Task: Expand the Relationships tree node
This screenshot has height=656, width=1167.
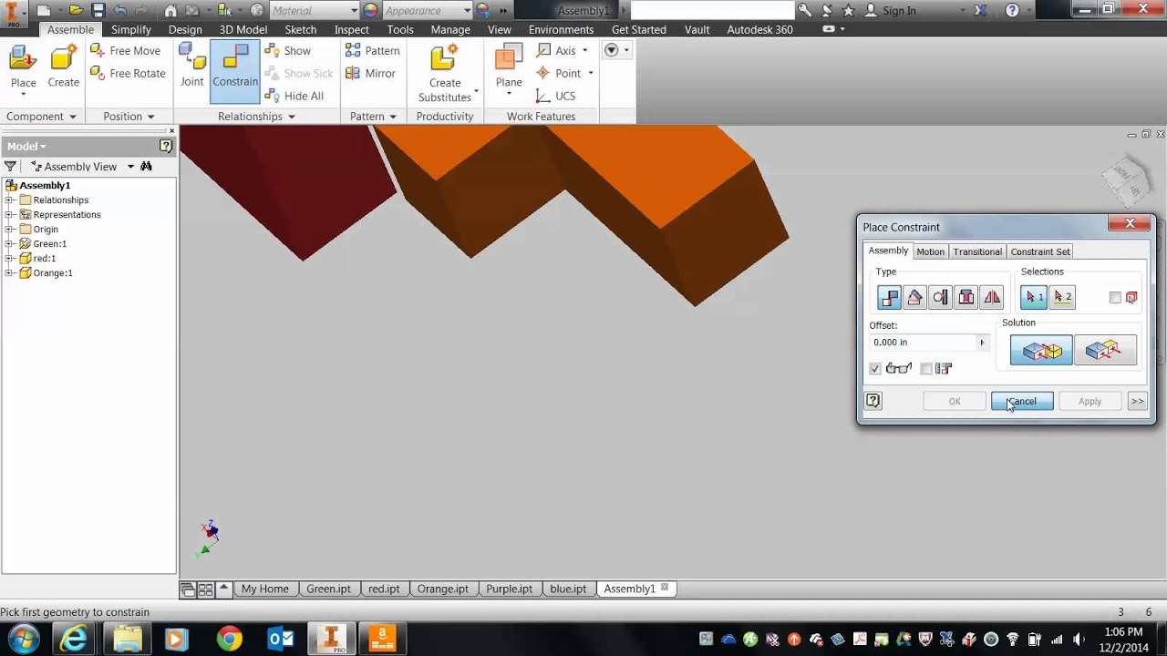Action: tap(10, 200)
